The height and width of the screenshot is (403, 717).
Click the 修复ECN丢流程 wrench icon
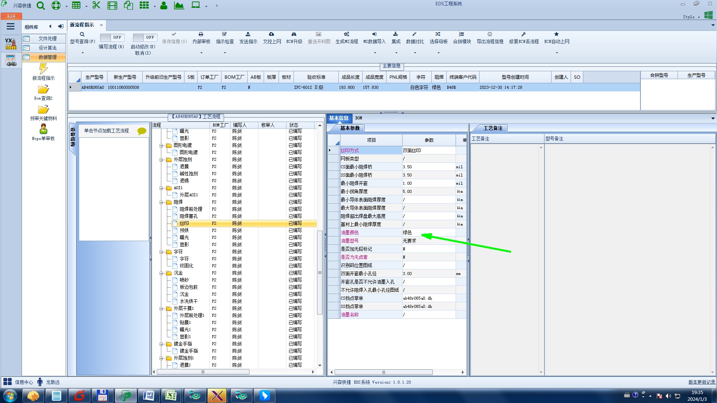pyautogui.click(x=524, y=34)
